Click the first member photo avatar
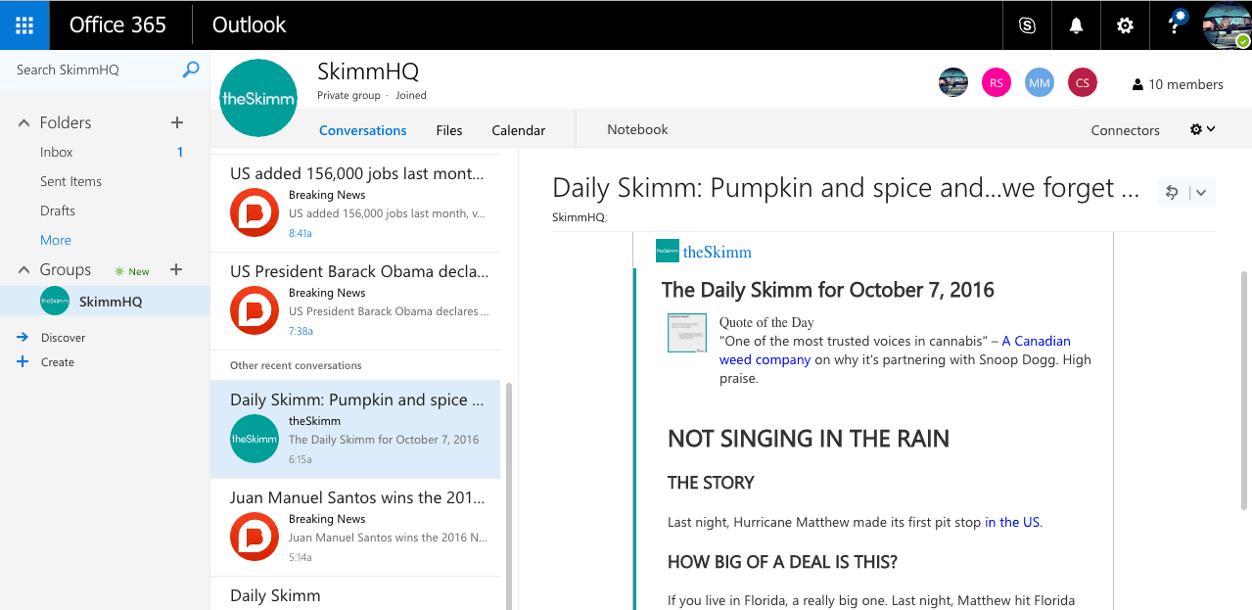Viewport: 1252px width, 610px height. click(952, 83)
